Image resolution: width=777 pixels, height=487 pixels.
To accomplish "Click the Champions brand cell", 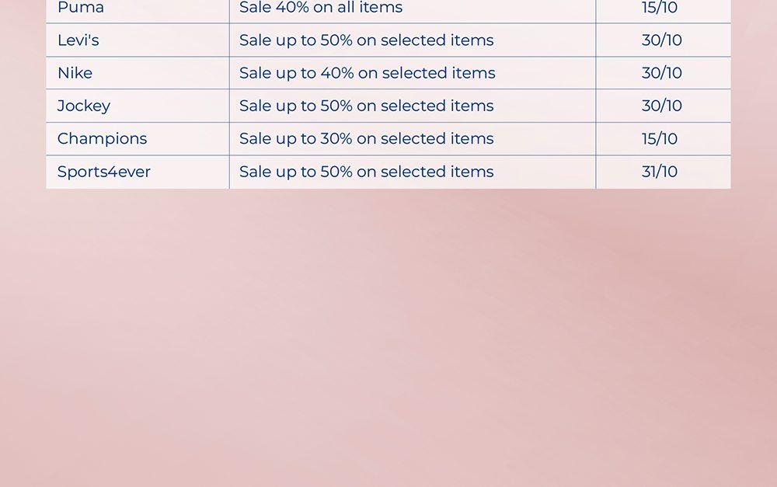I will [x=102, y=139].
